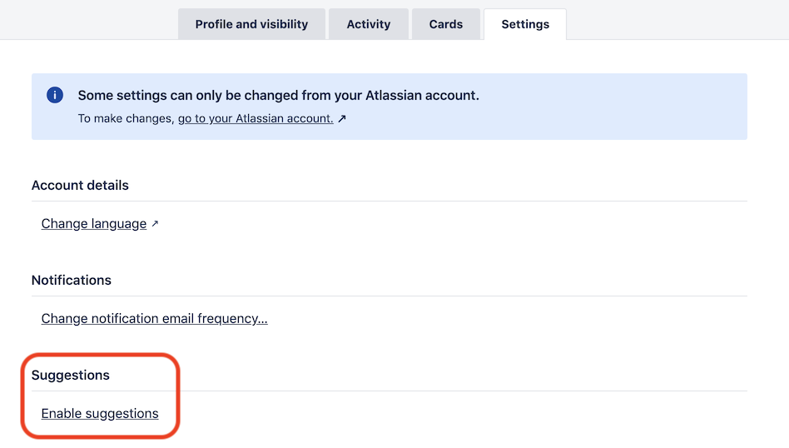Click the Suggestions section heading
The image size is (789, 448).
pyautogui.click(x=71, y=375)
